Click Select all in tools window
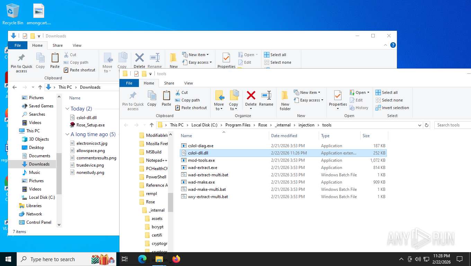Screen dimensions: 471x266 (386, 92)
